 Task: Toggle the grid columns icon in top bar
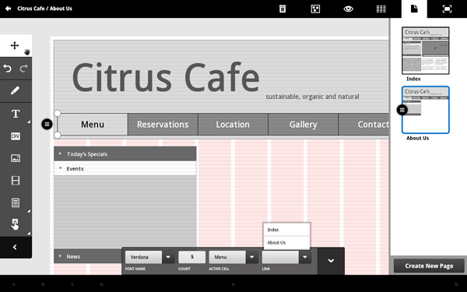coord(381,9)
